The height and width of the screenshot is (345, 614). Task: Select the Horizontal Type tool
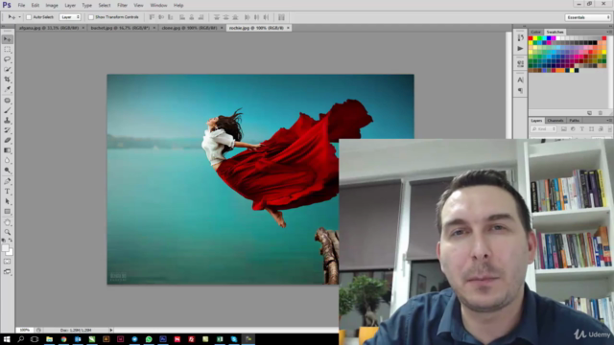(x=8, y=192)
